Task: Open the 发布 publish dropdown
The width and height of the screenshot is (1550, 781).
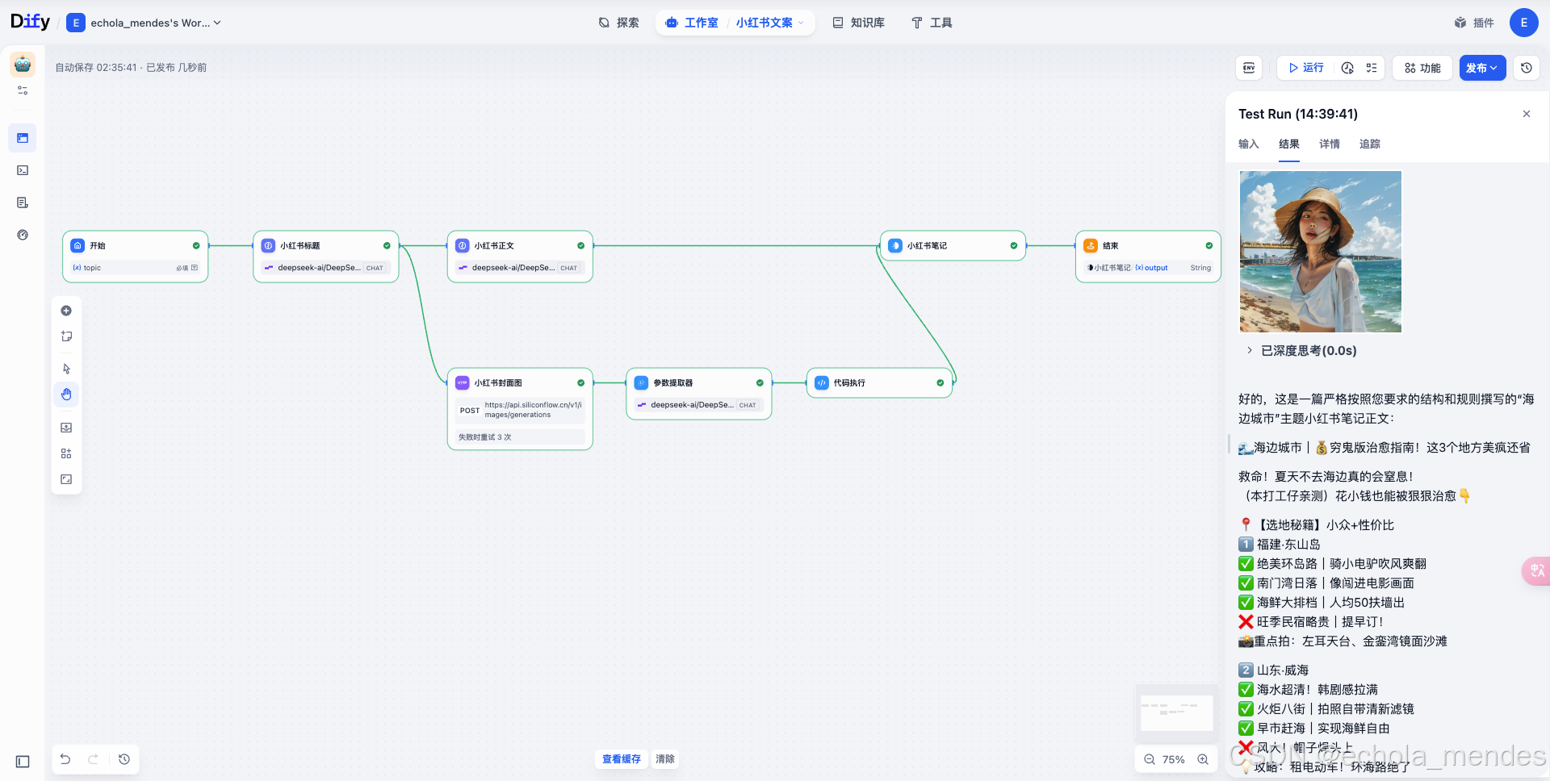Action: pos(1482,68)
